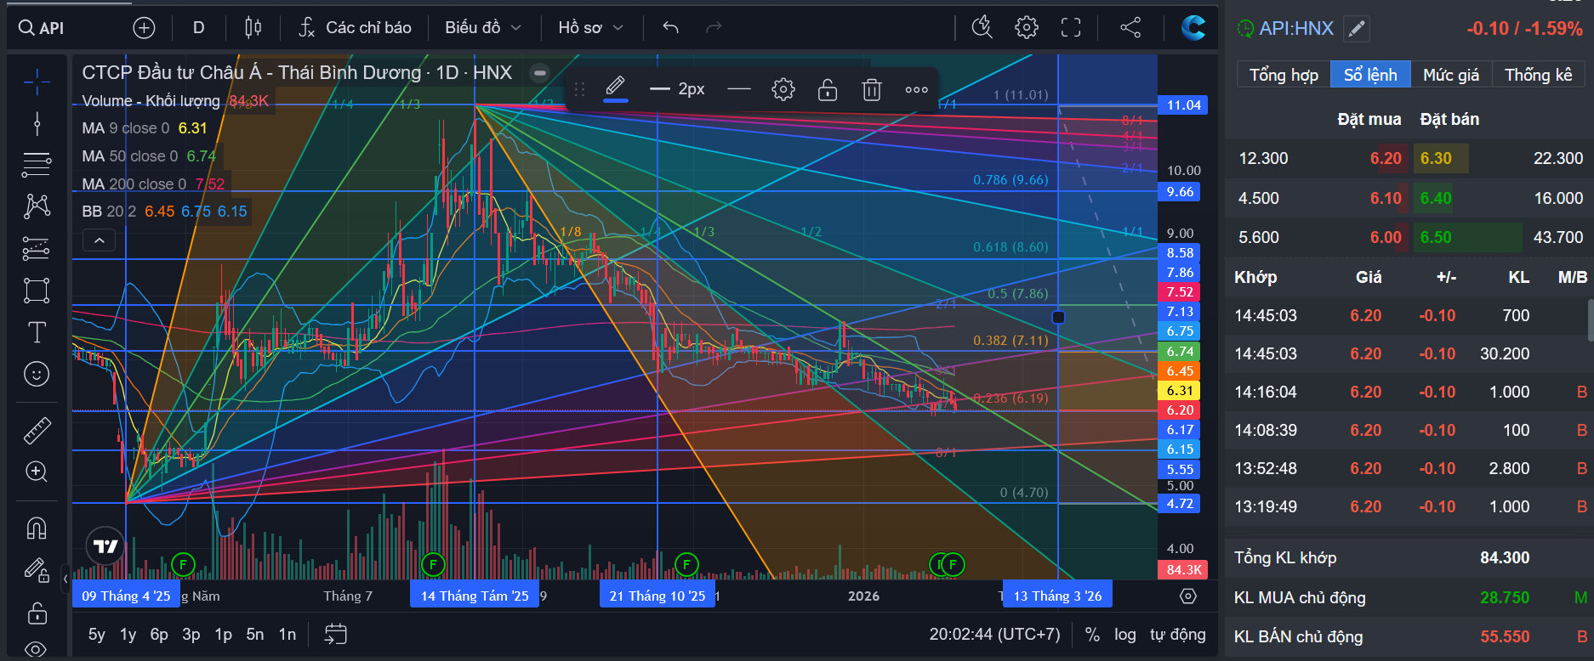Open emoji icons tool

[37, 374]
